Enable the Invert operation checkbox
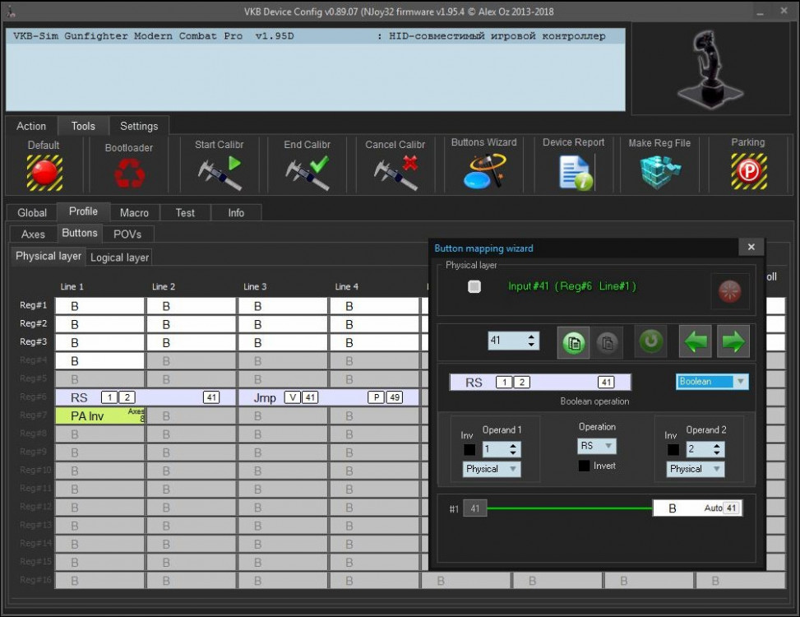 pyautogui.click(x=584, y=466)
